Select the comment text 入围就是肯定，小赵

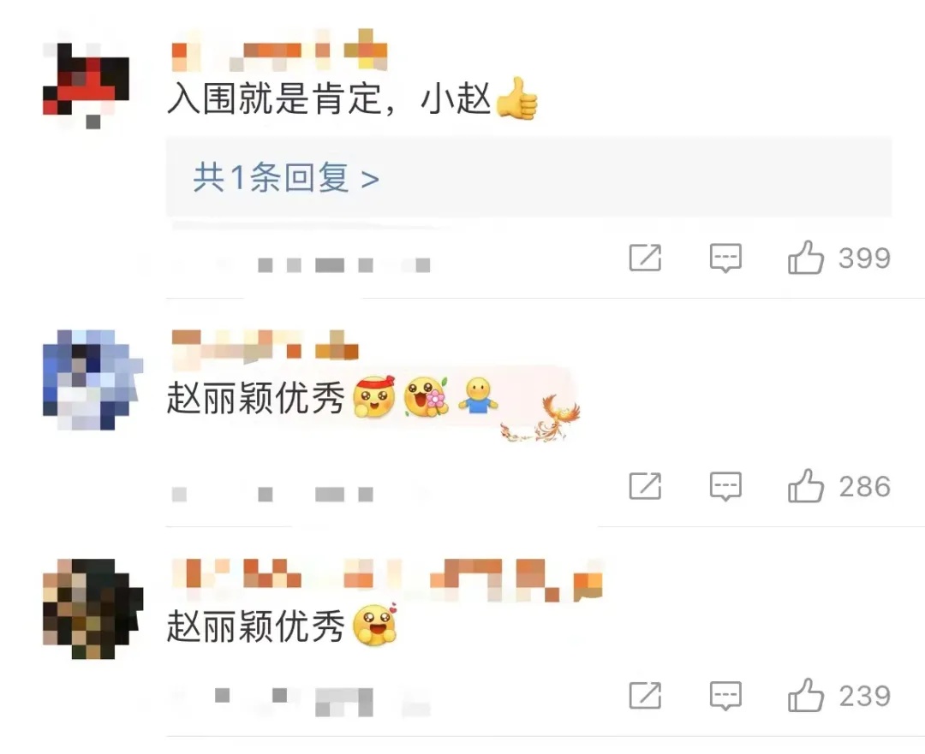click(x=329, y=98)
